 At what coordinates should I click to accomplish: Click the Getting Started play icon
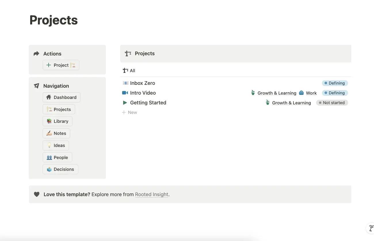tap(125, 103)
